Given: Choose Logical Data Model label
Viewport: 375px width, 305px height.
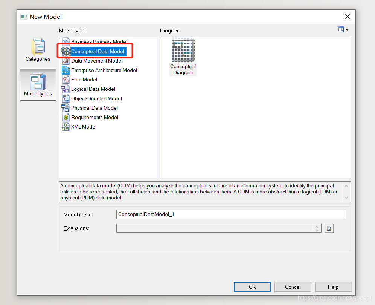Looking at the screenshot, I should [93, 89].
